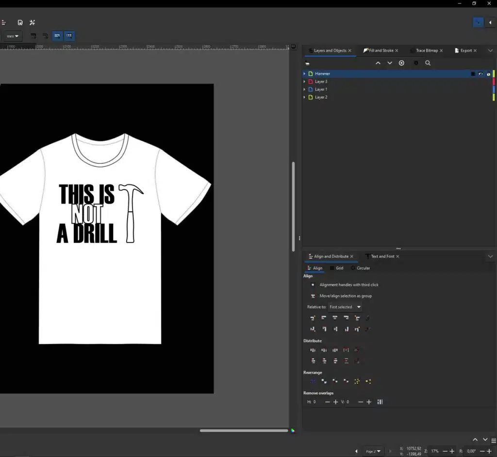This screenshot has height=457, width=497.
Task: Switch to the Text and Font tab
Action: coord(382,257)
